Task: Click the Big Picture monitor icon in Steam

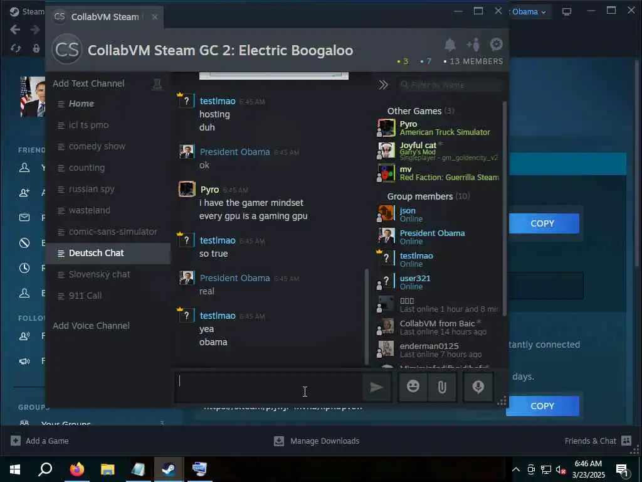Action: coord(567,12)
